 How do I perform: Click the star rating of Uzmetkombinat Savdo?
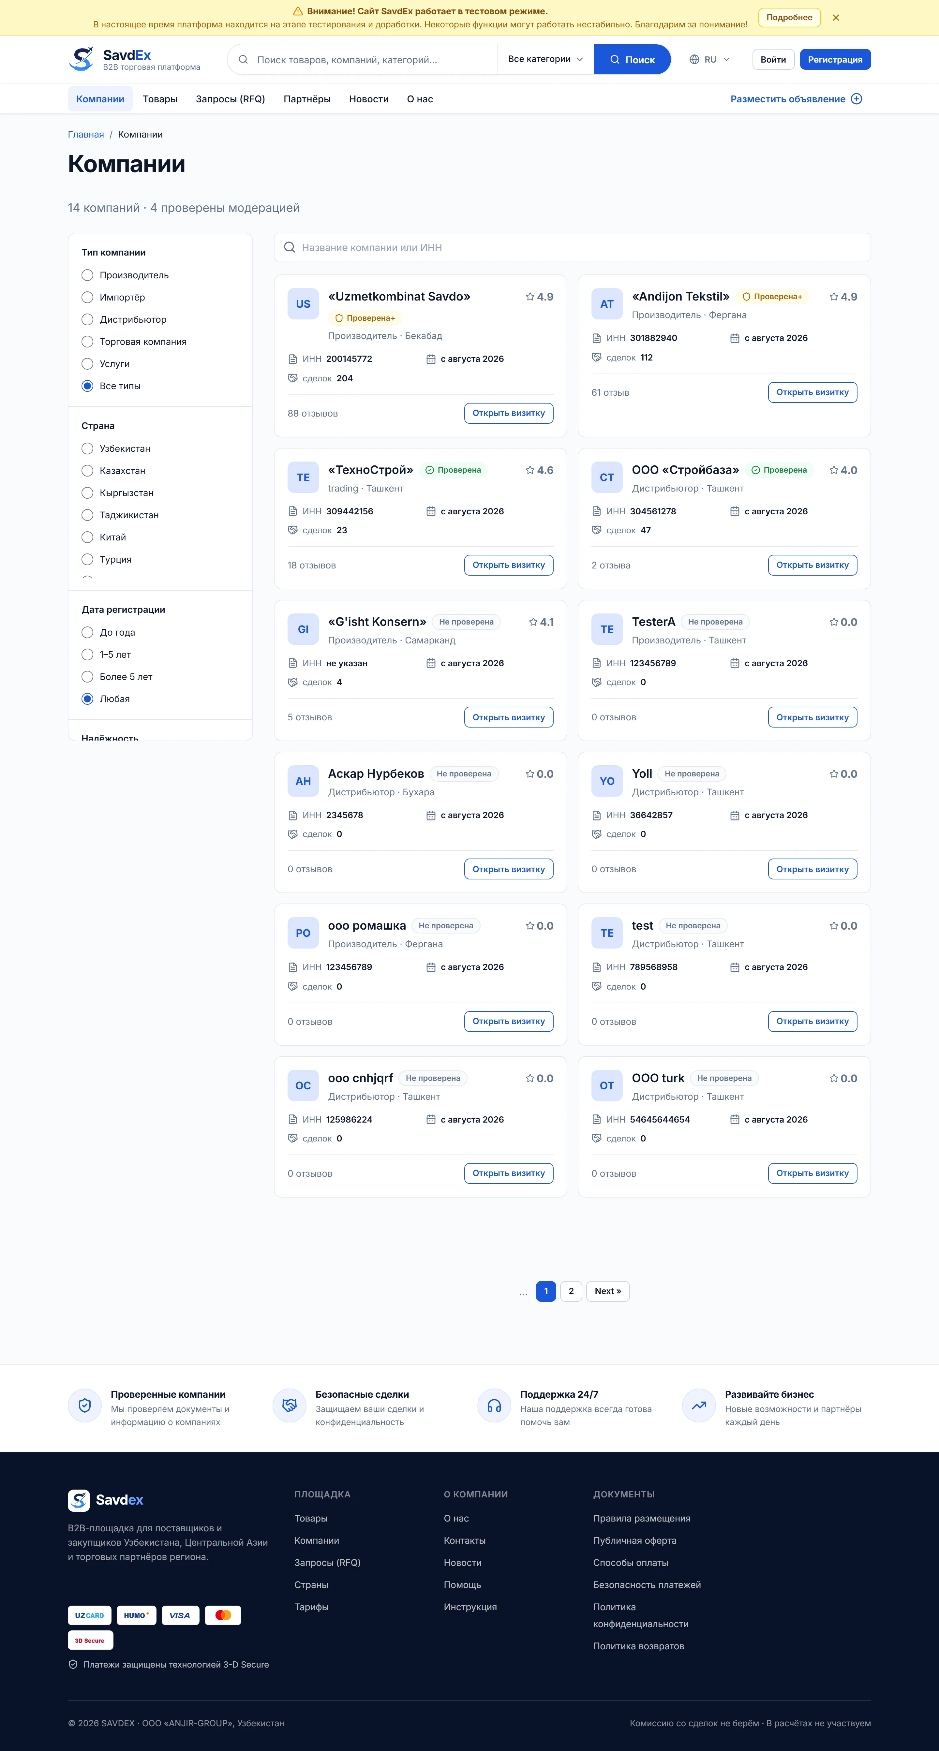(x=540, y=297)
